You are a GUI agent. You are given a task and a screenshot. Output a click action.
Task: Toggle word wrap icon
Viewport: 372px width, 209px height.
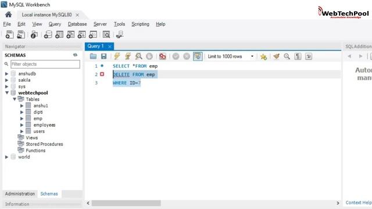[x=309, y=56]
